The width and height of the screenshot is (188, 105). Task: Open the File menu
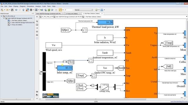(x=2, y=6)
